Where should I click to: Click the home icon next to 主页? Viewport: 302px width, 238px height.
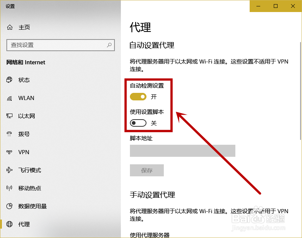[x=10, y=27]
